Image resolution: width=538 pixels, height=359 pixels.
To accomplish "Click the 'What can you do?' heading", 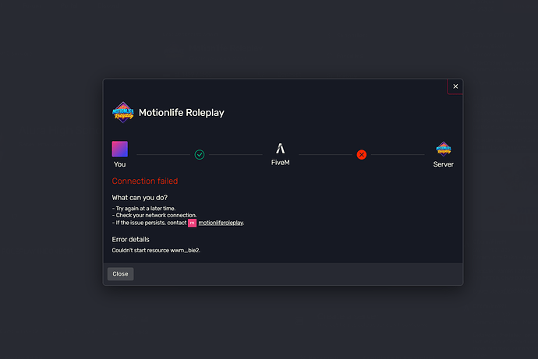I will click(x=140, y=198).
